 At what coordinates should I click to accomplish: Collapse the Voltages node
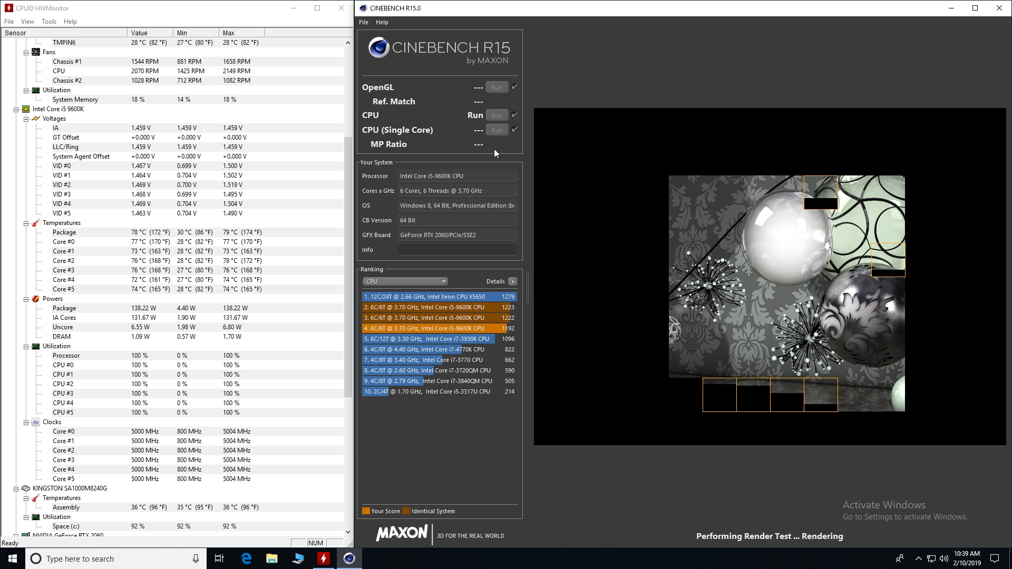(26, 119)
